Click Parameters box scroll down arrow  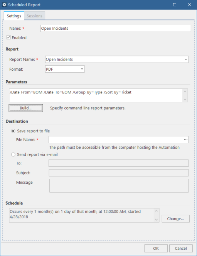(x=185, y=99)
